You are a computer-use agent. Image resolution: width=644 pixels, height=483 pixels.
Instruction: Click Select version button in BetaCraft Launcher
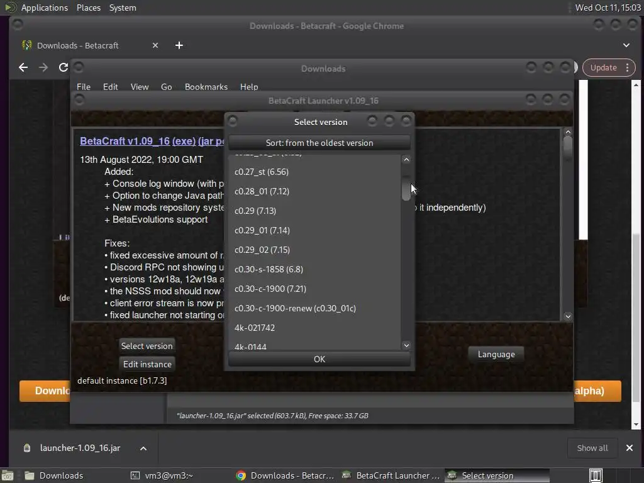(x=147, y=346)
